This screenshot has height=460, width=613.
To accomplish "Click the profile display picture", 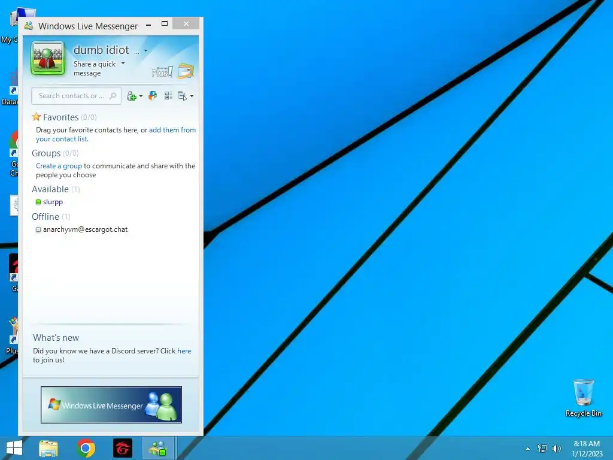I will (x=48, y=59).
